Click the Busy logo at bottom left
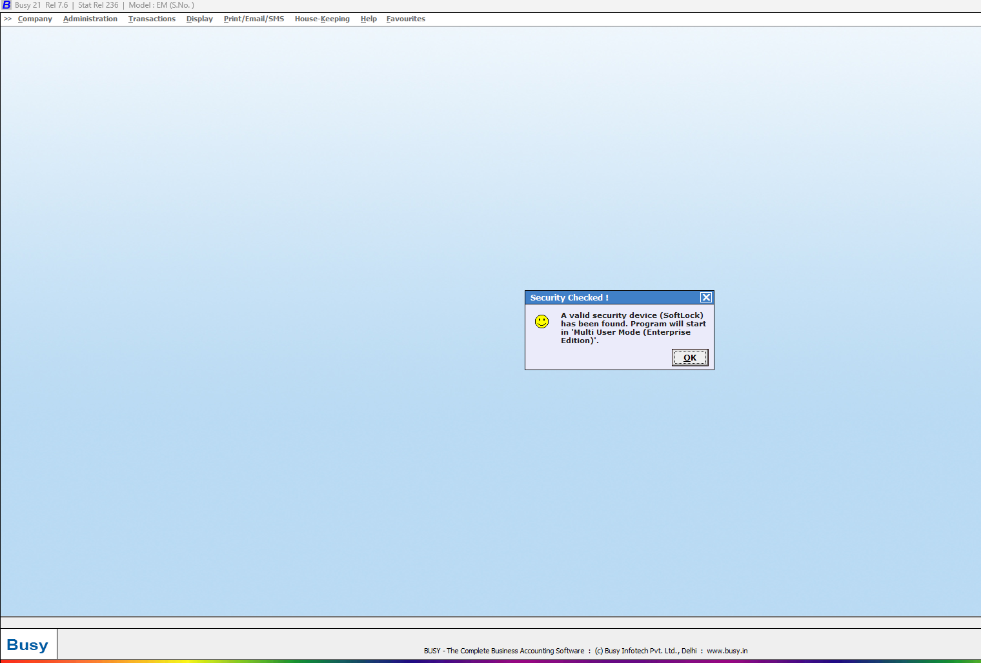The width and height of the screenshot is (981, 663). [x=28, y=645]
